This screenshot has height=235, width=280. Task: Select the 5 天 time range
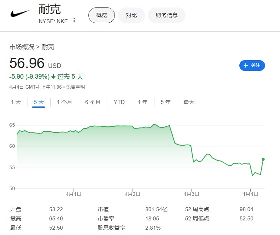[x=39, y=102]
